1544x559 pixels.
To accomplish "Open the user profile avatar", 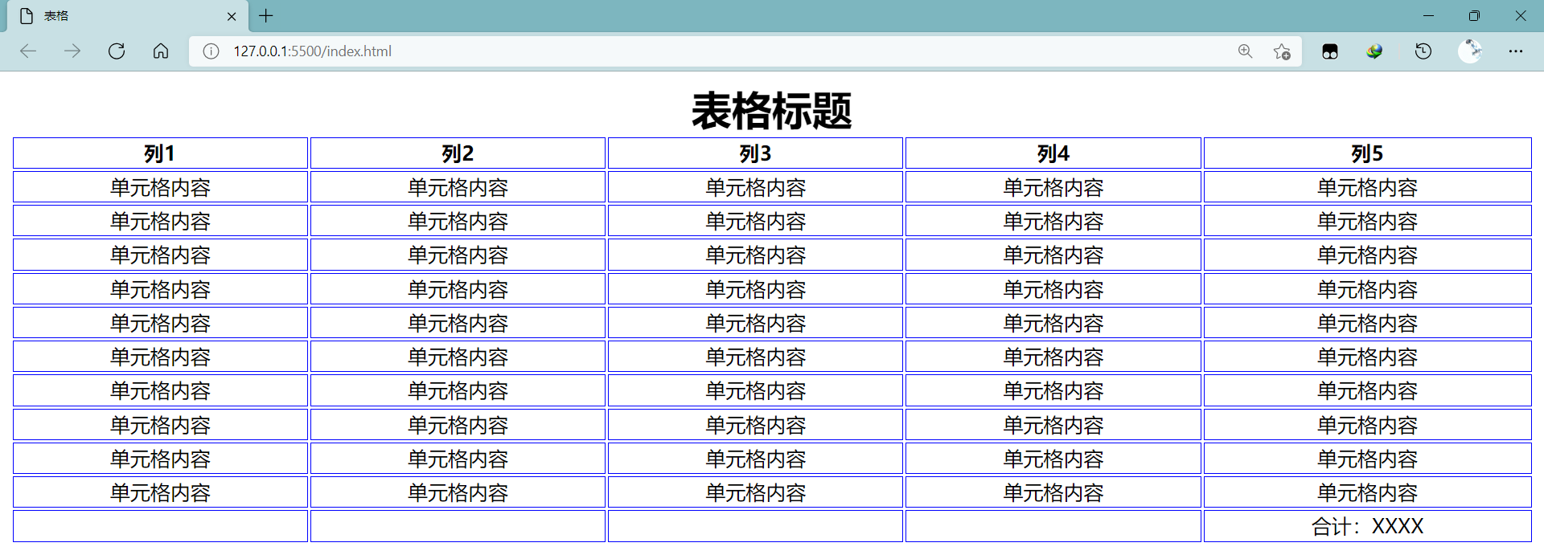I will (x=1470, y=51).
